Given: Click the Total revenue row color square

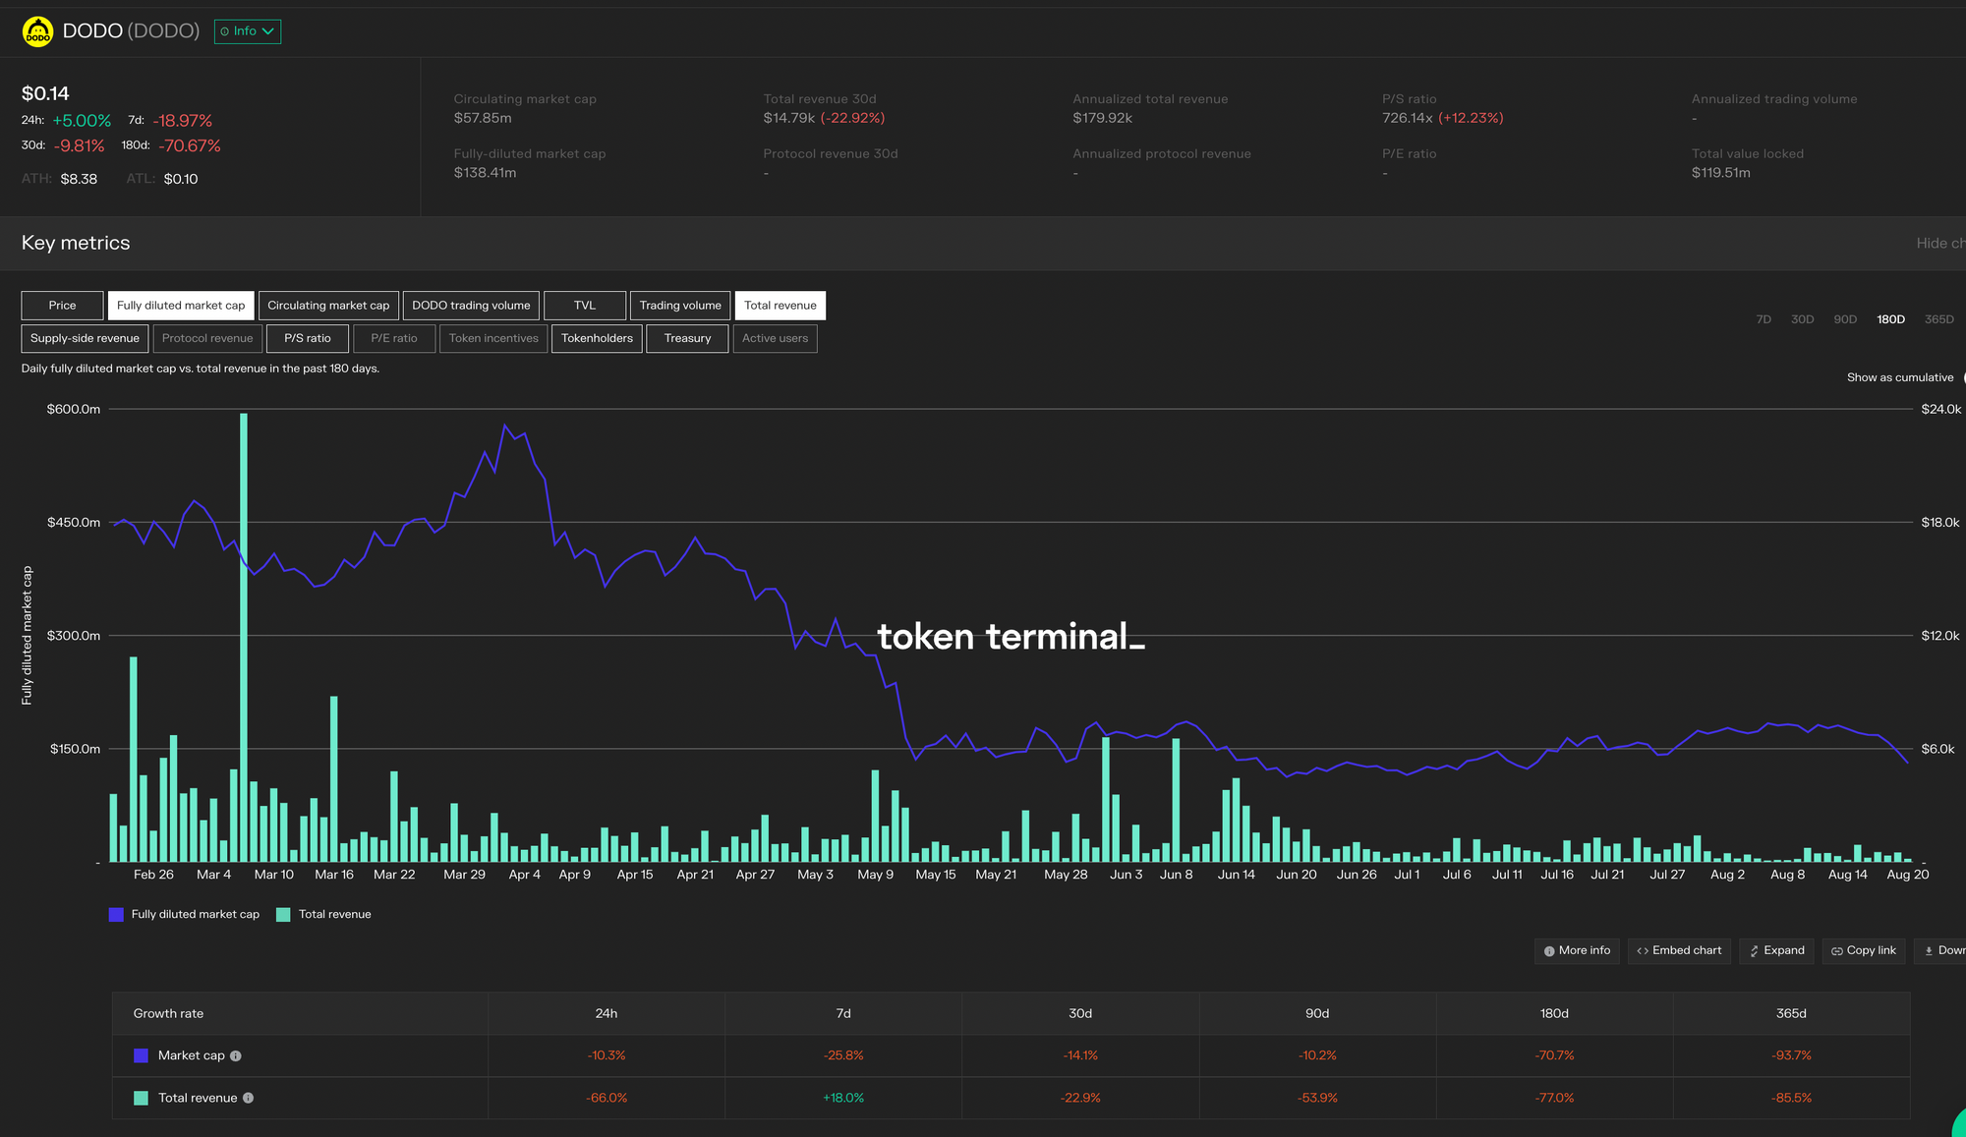Looking at the screenshot, I should (x=141, y=1099).
